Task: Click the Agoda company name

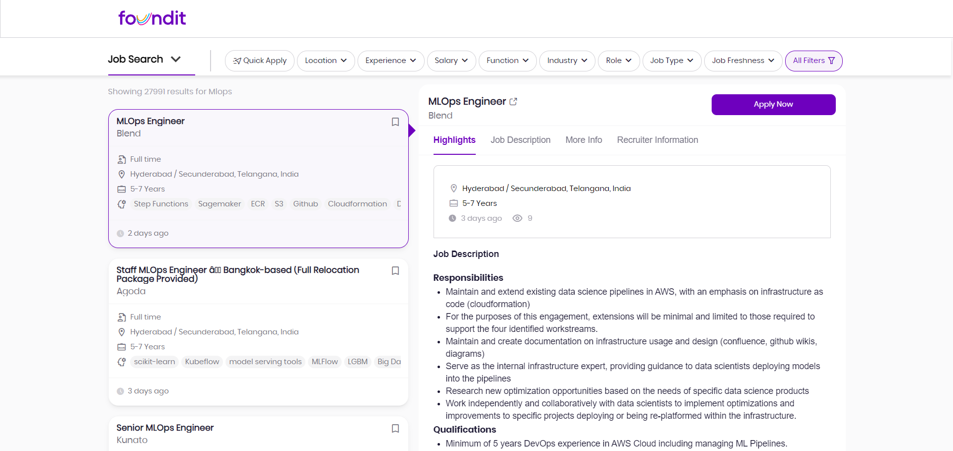Action: click(x=131, y=291)
